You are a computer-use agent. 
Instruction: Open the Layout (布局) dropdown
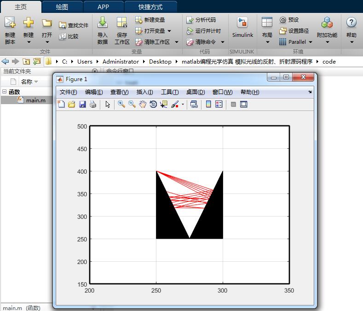tap(268, 42)
